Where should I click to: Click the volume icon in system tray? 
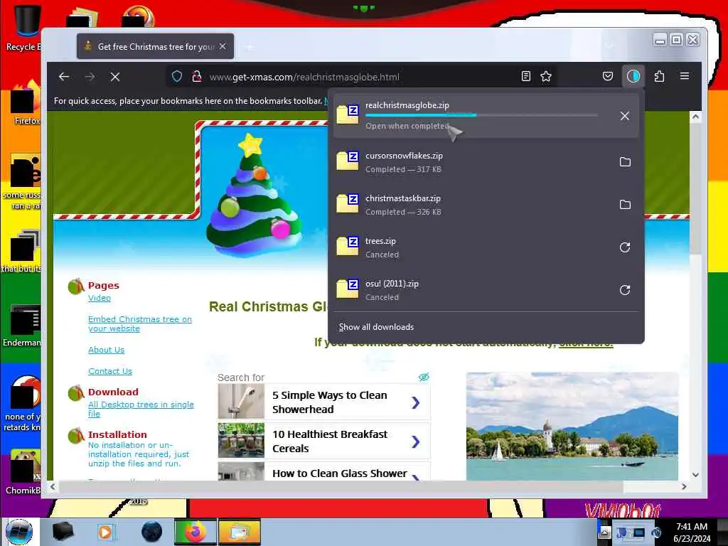pyautogui.click(x=656, y=532)
